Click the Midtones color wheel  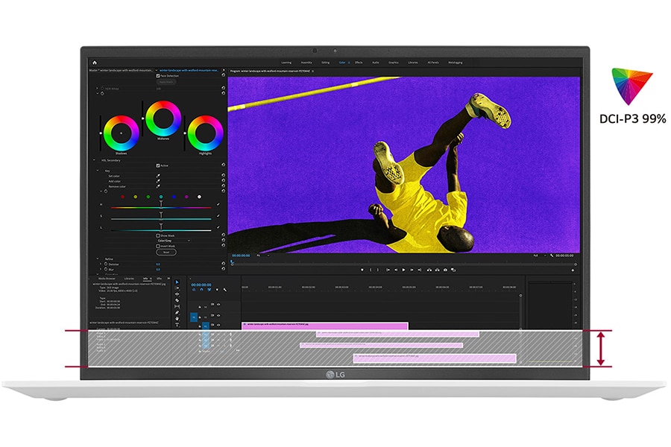(x=163, y=119)
